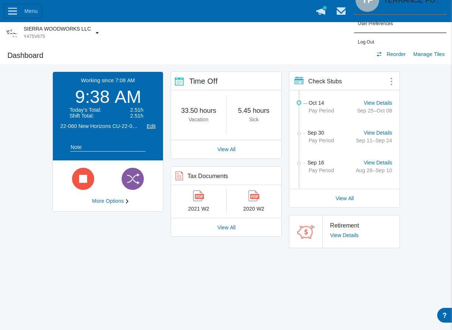
Task: Click the Note input field
Action: [x=108, y=147]
